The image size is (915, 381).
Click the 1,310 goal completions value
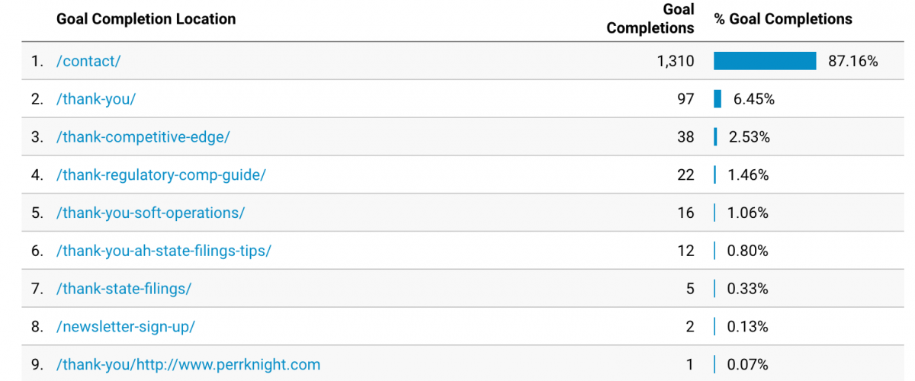[x=675, y=61]
